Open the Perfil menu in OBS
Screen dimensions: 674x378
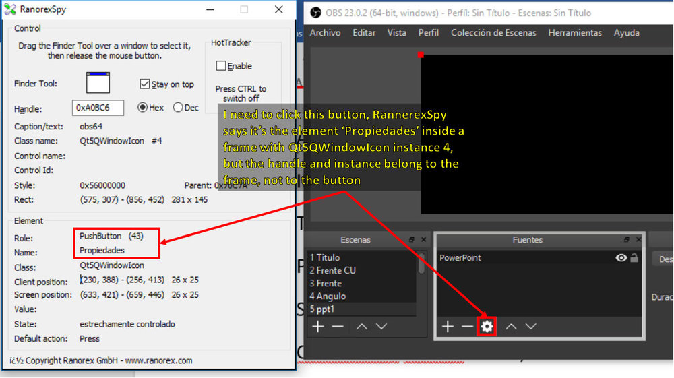coord(429,32)
